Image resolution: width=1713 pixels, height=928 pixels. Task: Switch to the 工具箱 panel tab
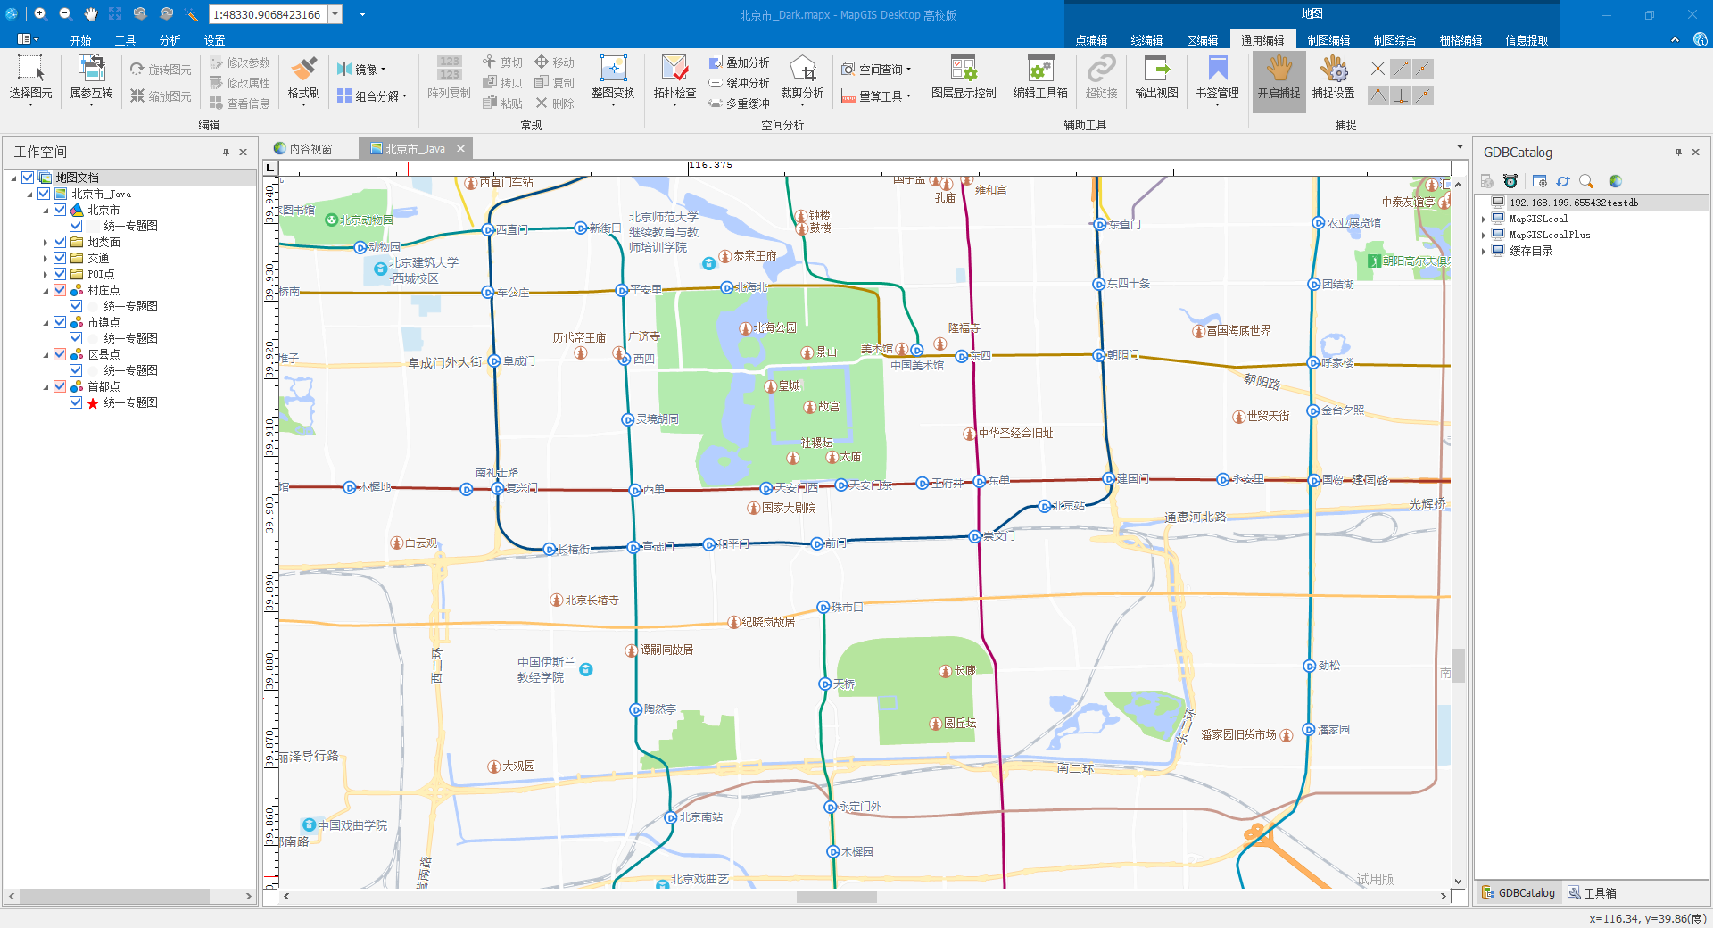[1593, 892]
